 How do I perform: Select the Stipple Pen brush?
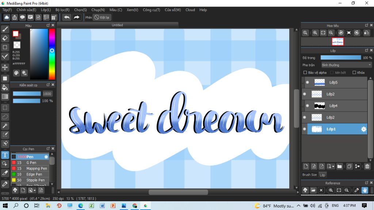point(30,180)
